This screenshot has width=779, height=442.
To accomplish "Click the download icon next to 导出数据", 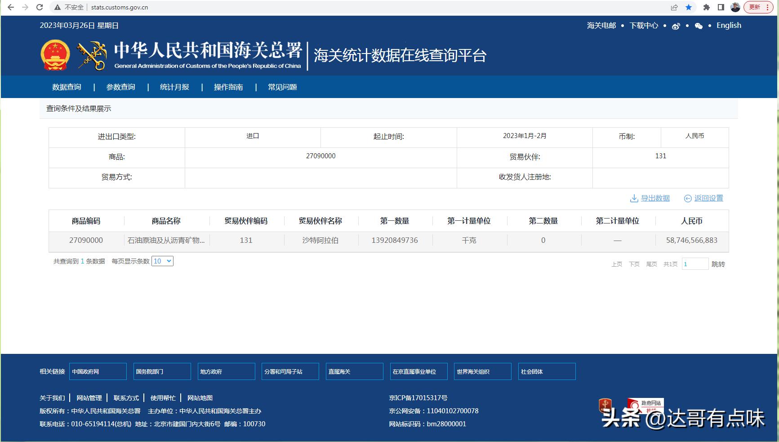I will [634, 198].
